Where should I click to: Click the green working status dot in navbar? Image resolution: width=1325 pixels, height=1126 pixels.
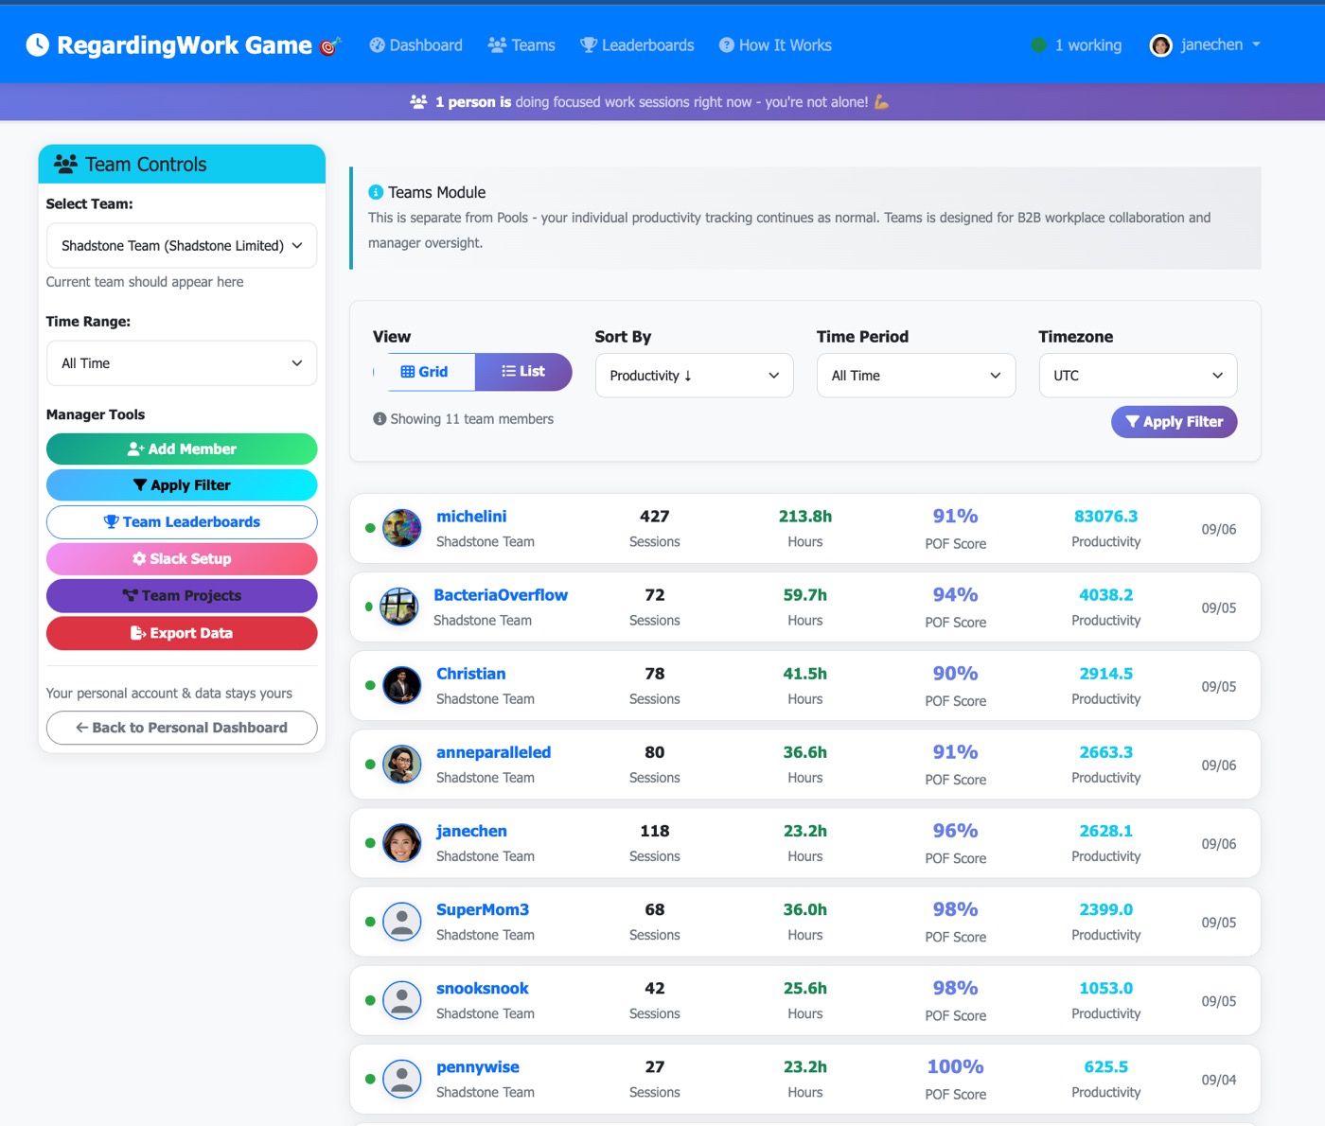pos(1038,45)
